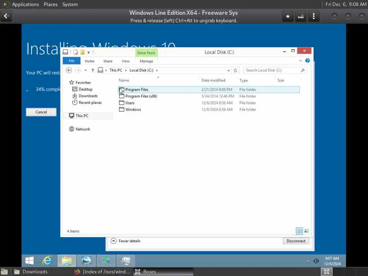Open the File ribbon tab
Viewport: 368px width, 276px height.
click(72, 61)
